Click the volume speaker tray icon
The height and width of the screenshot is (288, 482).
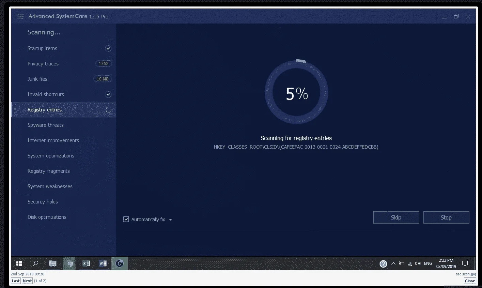(418, 263)
